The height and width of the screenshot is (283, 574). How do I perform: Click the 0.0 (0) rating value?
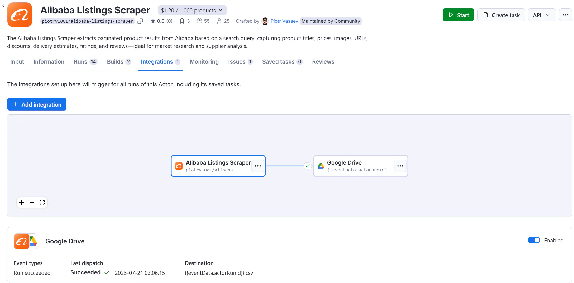165,21
